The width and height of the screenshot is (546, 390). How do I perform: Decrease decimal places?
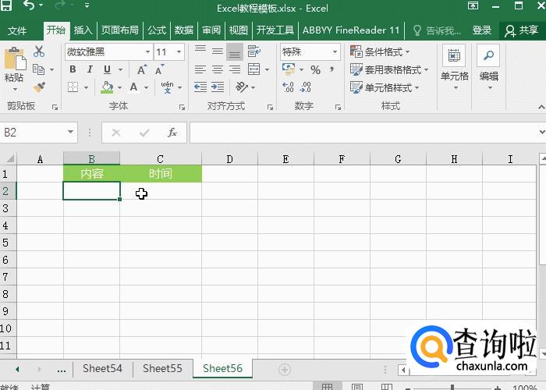point(305,87)
